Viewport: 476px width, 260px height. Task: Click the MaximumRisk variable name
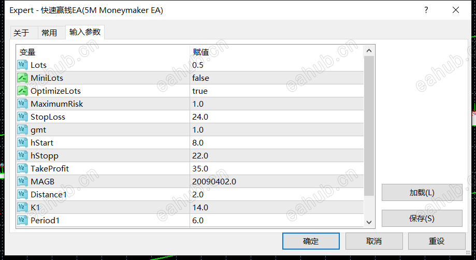coord(57,104)
